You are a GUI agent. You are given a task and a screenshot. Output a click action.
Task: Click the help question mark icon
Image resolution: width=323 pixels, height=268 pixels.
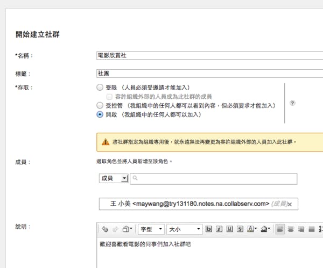(x=292, y=103)
